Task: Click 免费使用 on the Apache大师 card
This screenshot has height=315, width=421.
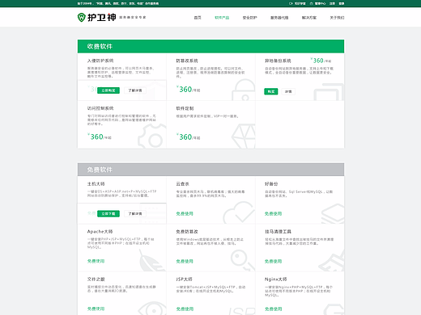Action: pyautogui.click(x=96, y=261)
